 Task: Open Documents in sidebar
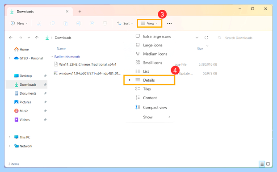click(25, 93)
